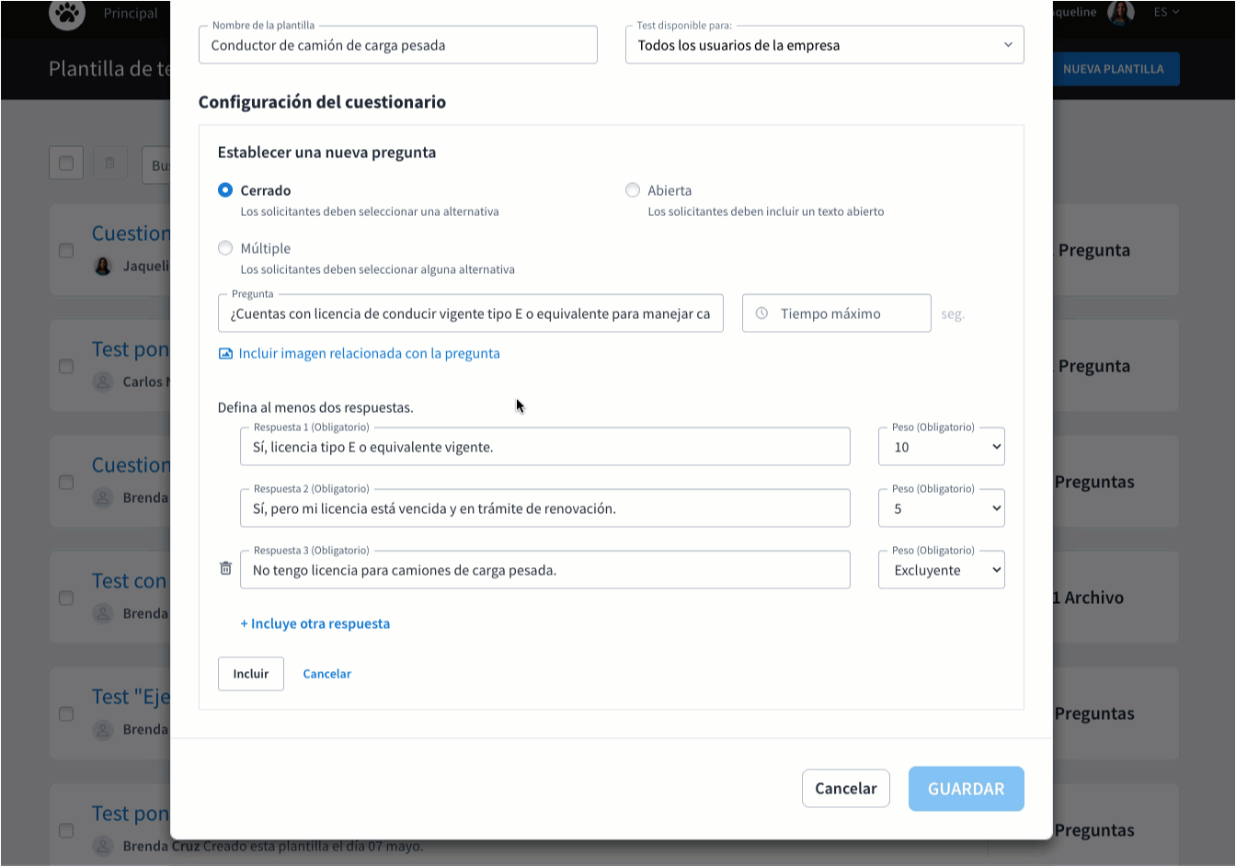Click the trash icon in list toolbar
This screenshot has width=1236, height=866.
[109, 164]
